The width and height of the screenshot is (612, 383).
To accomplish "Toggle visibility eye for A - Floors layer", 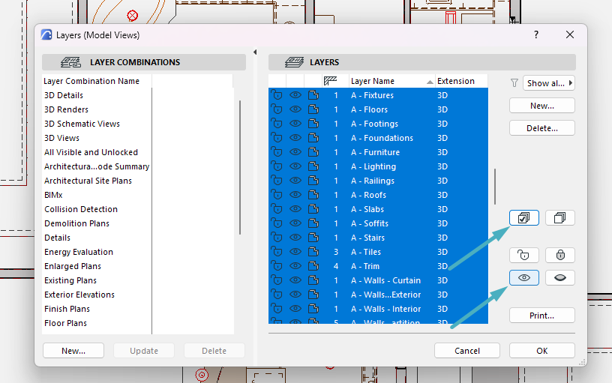I will click(295, 109).
